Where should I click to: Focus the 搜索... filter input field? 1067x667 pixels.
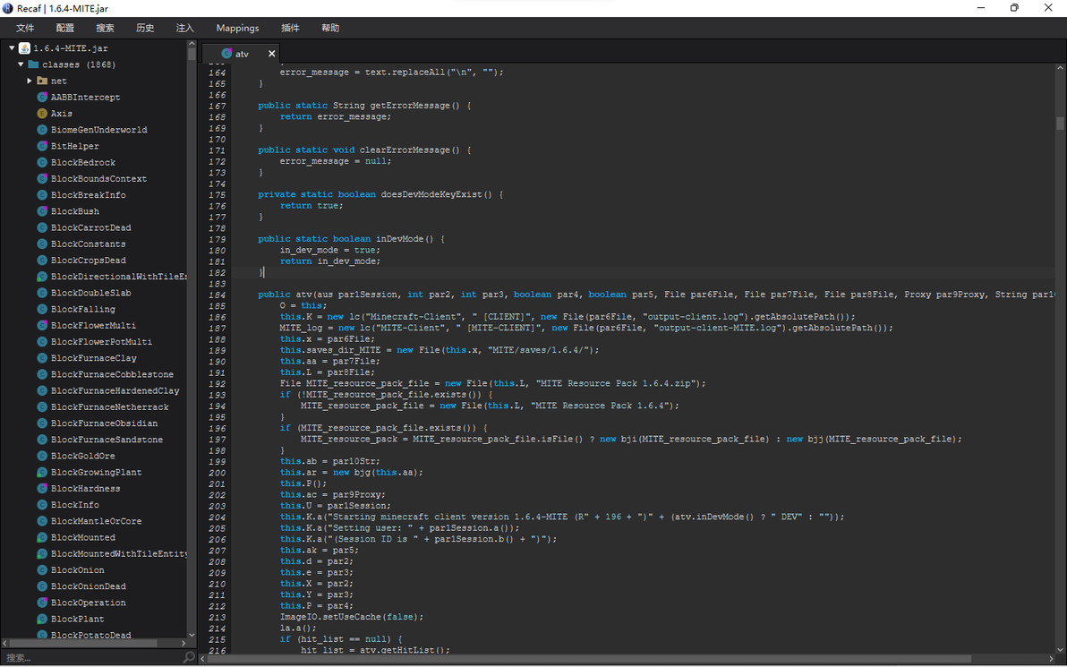click(90, 657)
